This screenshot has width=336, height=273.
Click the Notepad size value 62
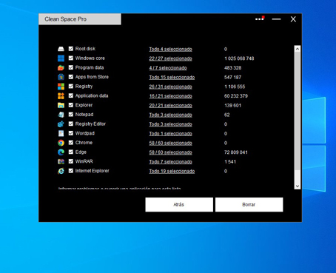pyautogui.click(x=226, y=115)
